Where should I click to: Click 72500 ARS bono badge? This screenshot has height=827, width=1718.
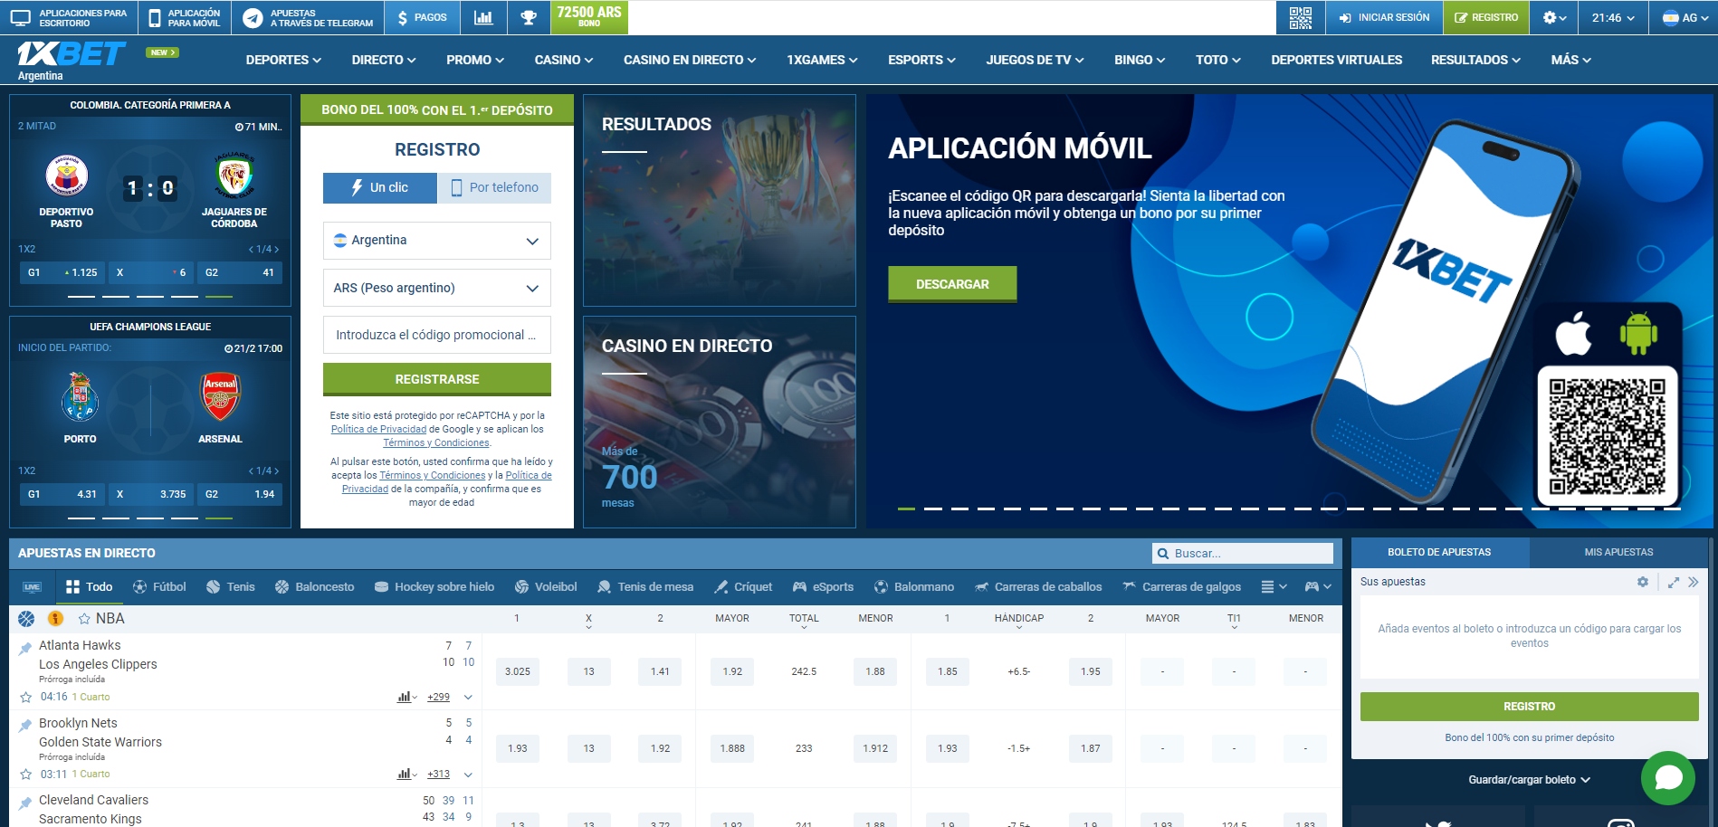coord(589,16)
